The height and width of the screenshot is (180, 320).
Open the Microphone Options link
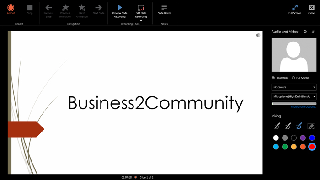pyautogui.click(x=304, y=106)
